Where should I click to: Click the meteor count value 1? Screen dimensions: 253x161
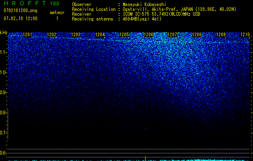[x=57, y=19]
